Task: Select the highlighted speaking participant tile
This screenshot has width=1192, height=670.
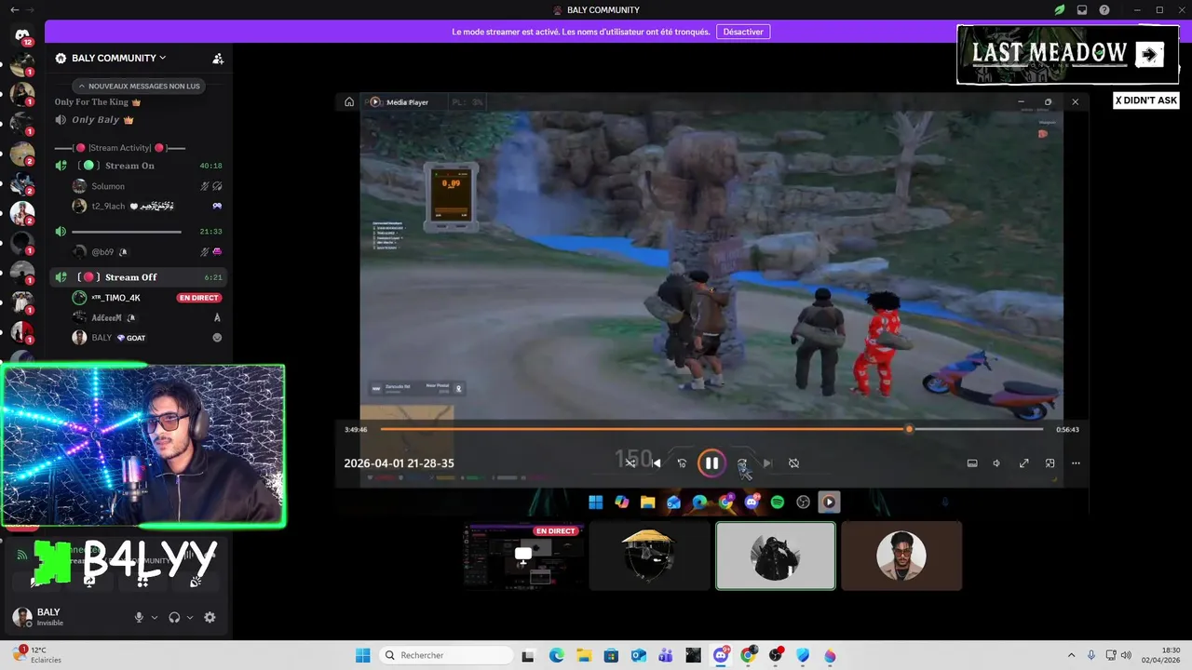Action: coord(775,556)
